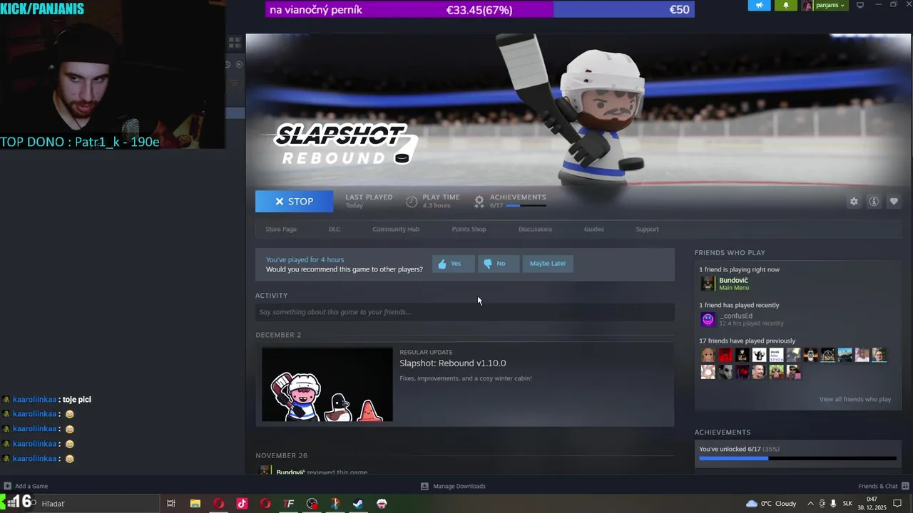The image size is (913, 513).
Task: Open the taskbar clock showing 0:47
Action: [x=872, y=504]
